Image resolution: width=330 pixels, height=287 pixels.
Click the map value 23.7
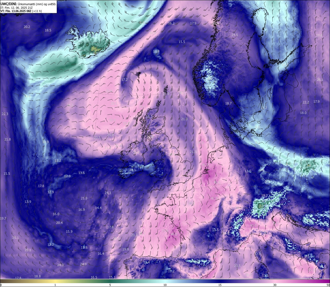97,138
